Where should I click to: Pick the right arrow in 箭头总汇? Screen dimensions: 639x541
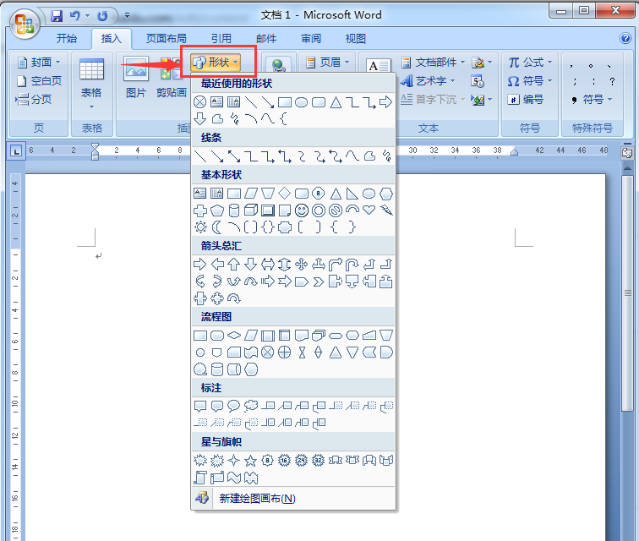coord(199,265)
